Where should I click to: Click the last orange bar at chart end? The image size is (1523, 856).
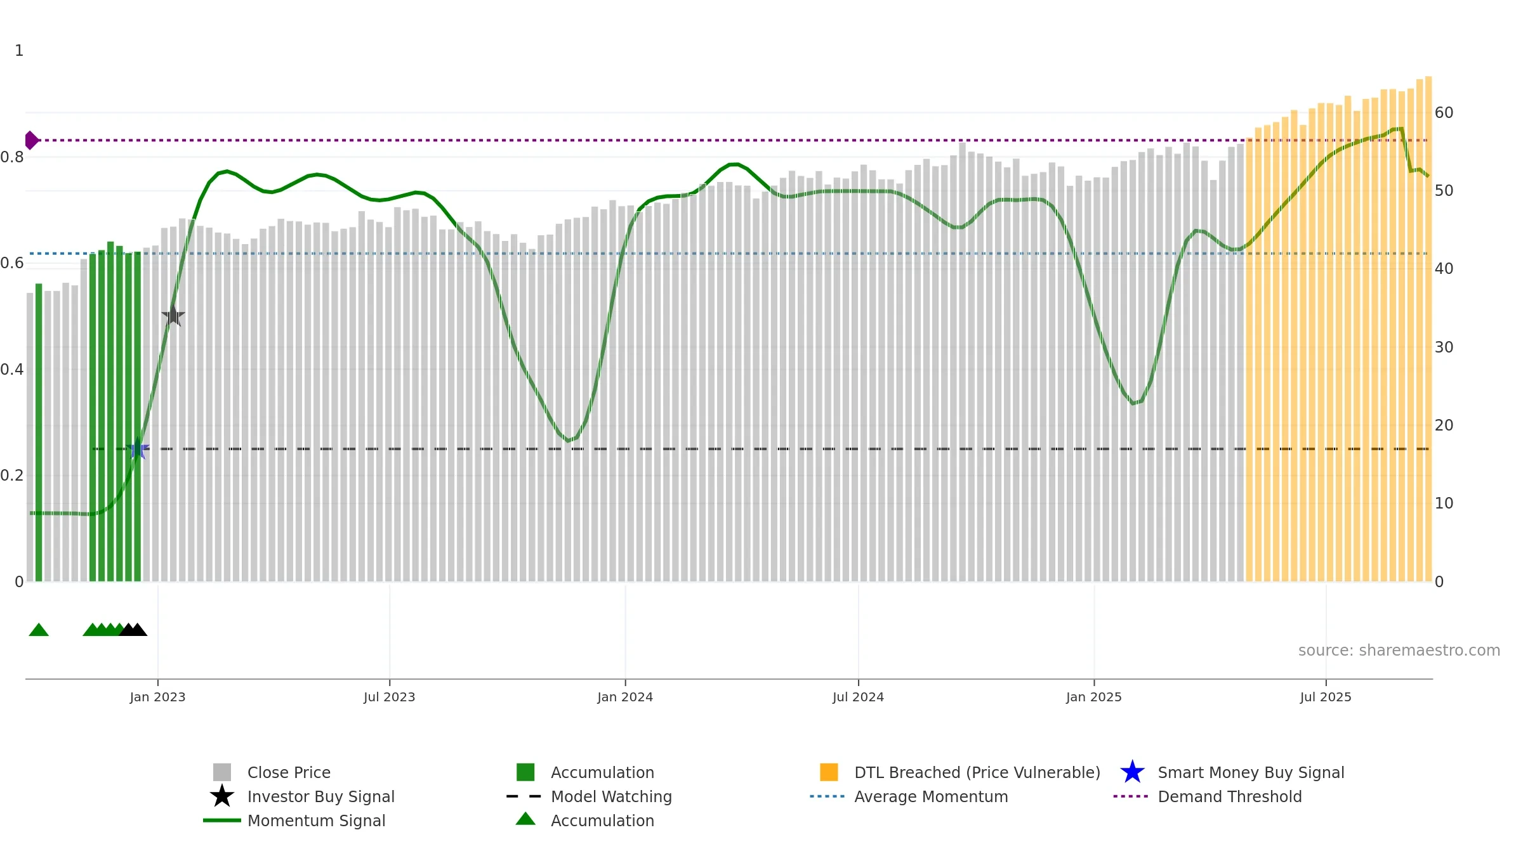pyautogui.click(x=1428, y=329)
